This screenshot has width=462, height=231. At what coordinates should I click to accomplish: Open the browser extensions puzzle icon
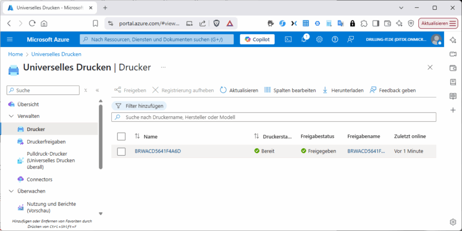tap(364, 24)
